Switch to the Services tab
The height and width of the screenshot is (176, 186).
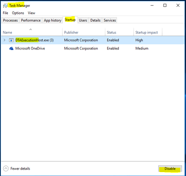pos(110,20)
